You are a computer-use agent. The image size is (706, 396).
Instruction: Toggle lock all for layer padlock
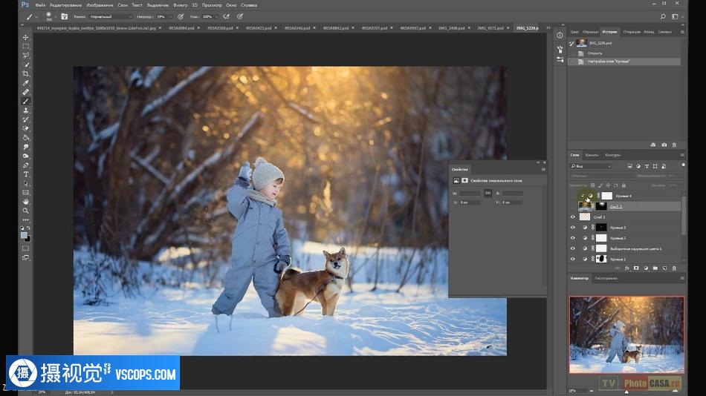point(624,185)
